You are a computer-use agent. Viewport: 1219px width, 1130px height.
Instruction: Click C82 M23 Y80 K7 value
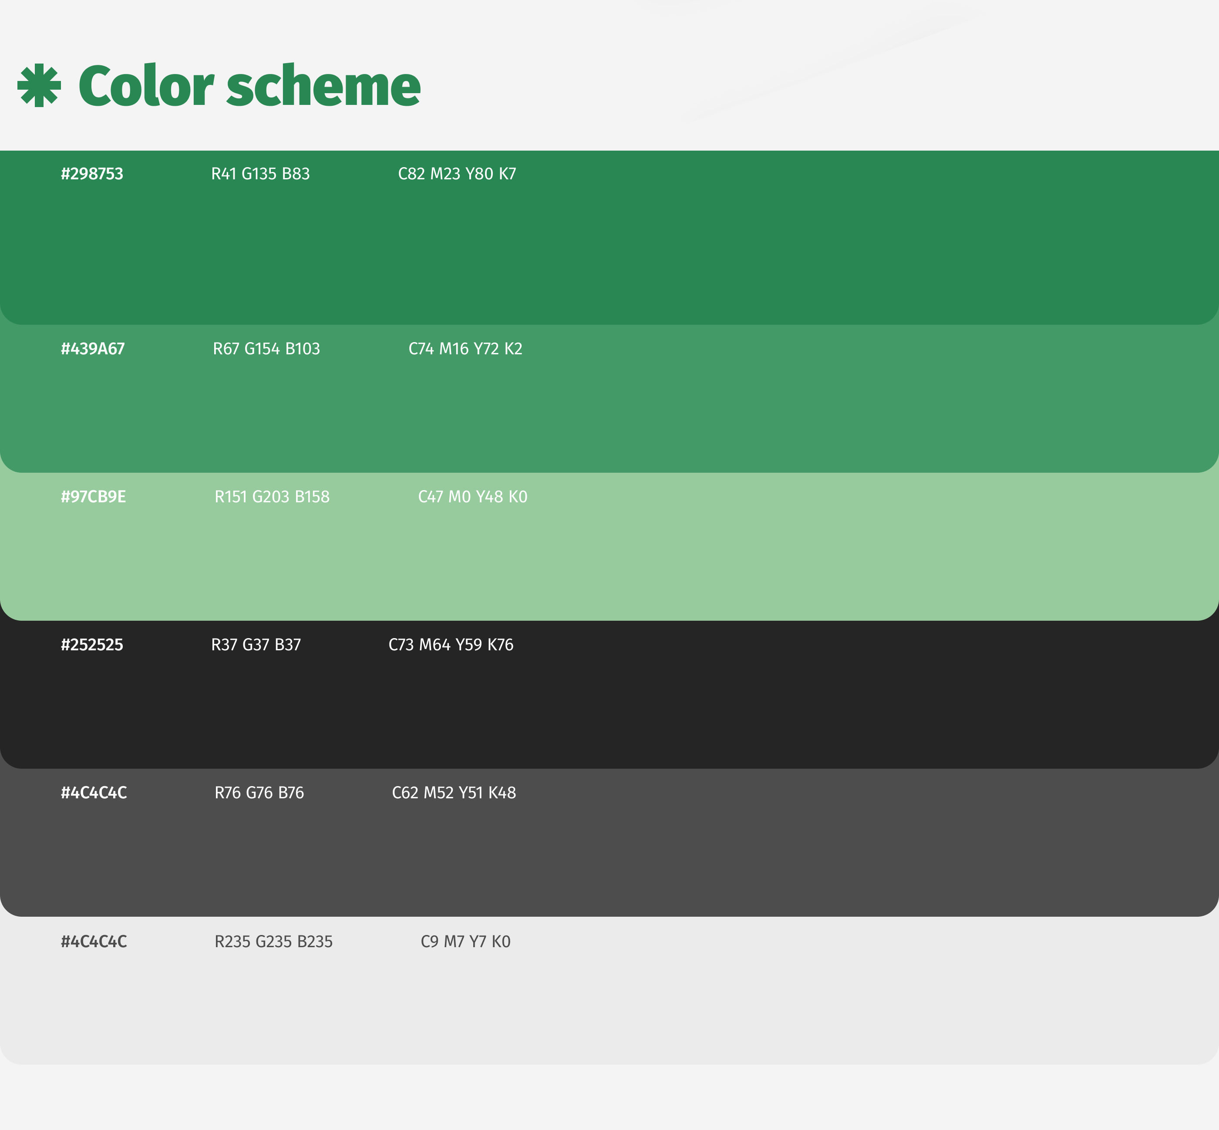click(x=456, y=174)
